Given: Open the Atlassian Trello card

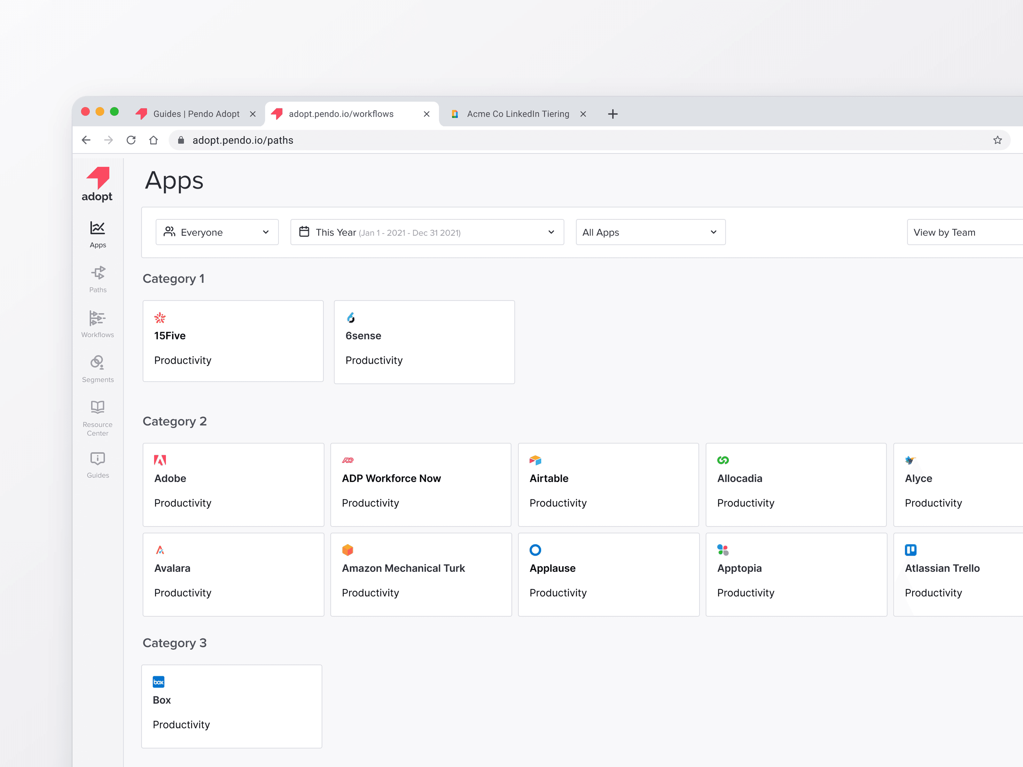Looking at the screenshot, I should [958, 575].
